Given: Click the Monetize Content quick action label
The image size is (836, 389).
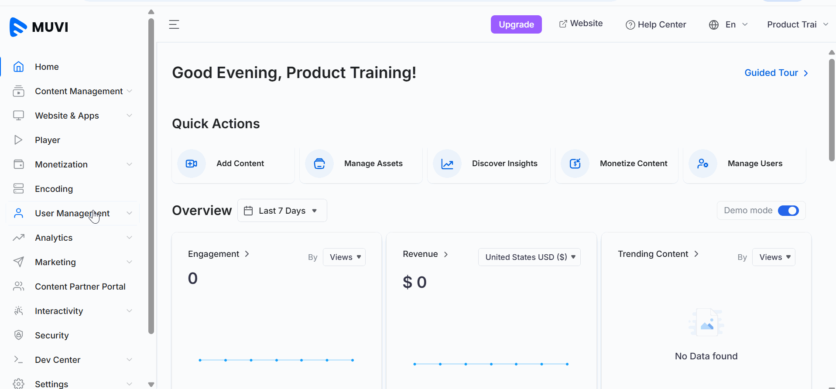Looking at the screenshot, I should tap(634, 164).
